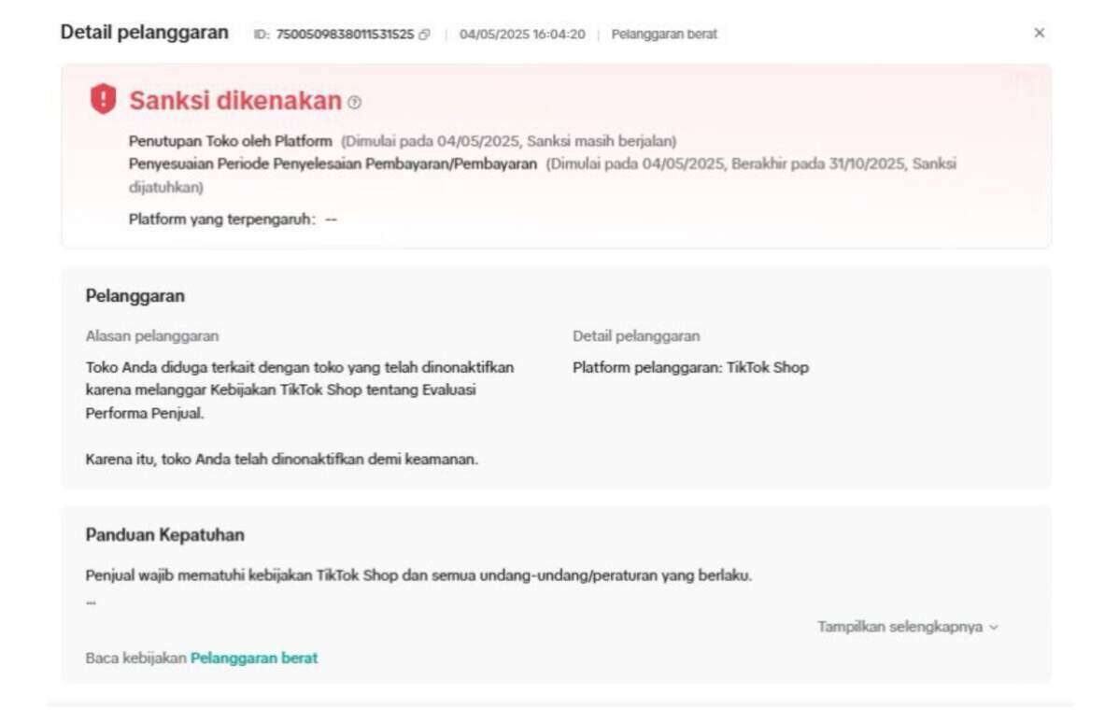This screenshot has width=1119, height=723.
Task: Click Platform pelanggaran: TikTok Shop text
Action: coord(691,367)
